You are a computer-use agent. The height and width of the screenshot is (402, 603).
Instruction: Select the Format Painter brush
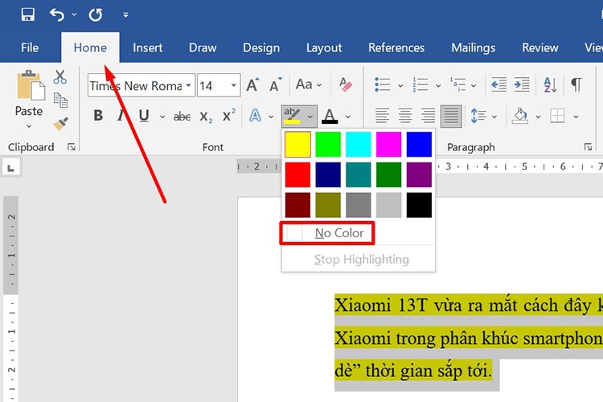[60, 124]
